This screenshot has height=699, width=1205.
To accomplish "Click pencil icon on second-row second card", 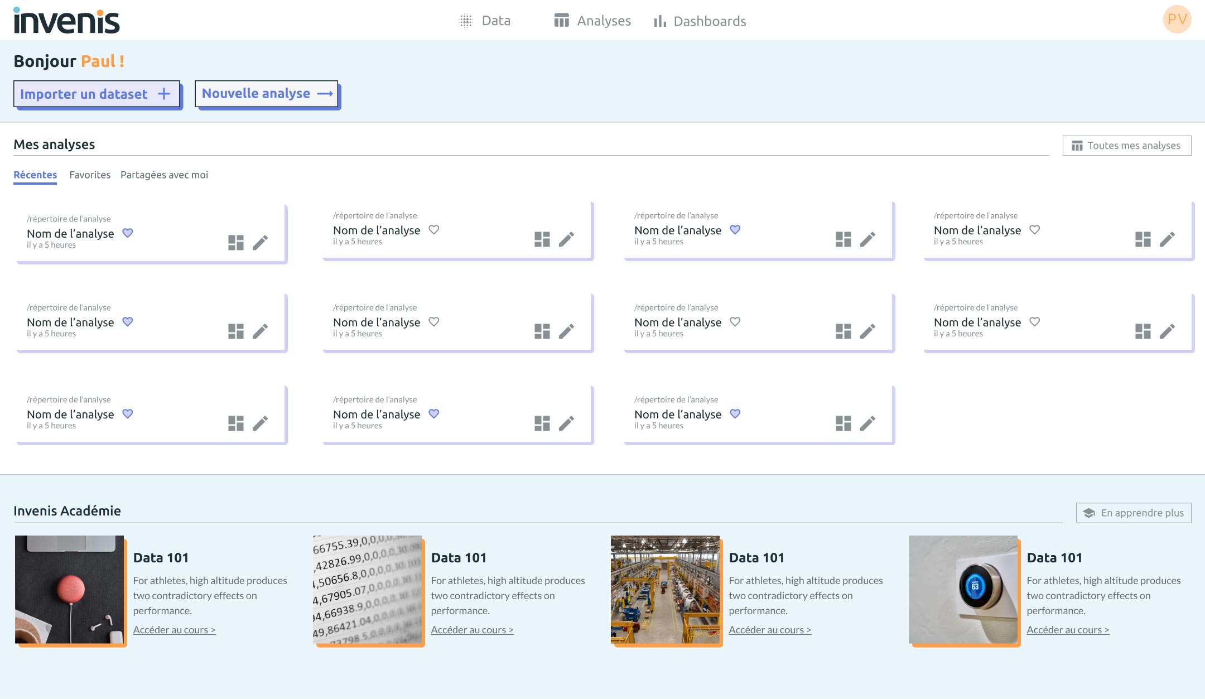I will [x=566, y=331].
